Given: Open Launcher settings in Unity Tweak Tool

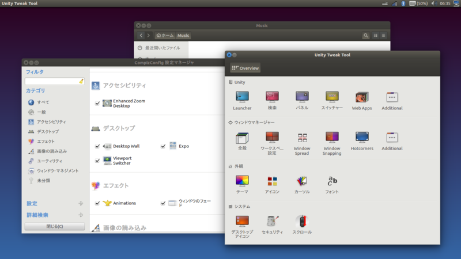Looking at the screenshot, I should tap(242, 101).
